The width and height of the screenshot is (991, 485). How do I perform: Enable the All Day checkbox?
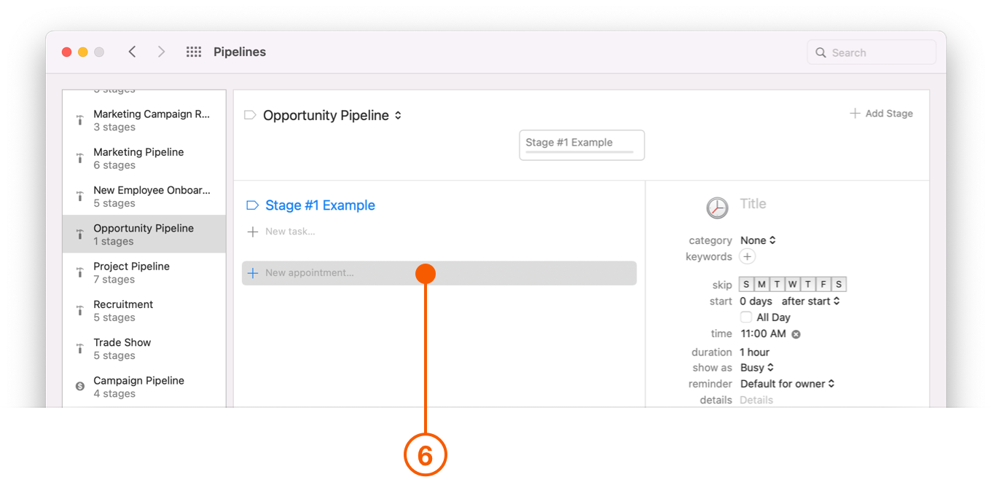click(x=745, y=317)
